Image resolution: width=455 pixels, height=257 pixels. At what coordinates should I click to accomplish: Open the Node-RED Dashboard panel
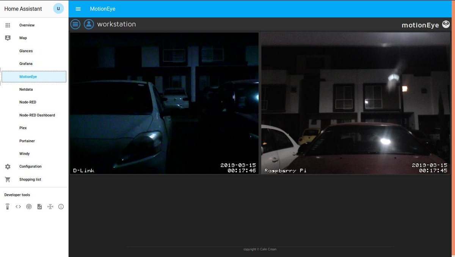[34, 115]
